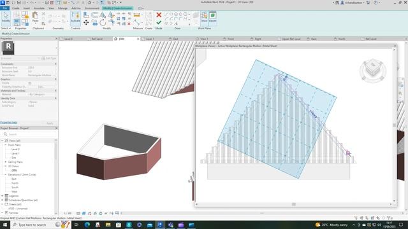Viewport: 408px width, 229px height.
Task: Collapse the Floor Plans node
Action: (6, 145)
